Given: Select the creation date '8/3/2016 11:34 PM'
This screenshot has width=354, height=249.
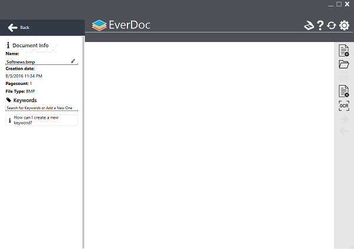Looking at the screenshot, I should (x=24, y=76).
